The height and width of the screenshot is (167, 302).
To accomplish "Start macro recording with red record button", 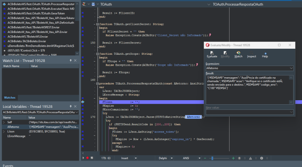I will pyautogui.click(x=88, y=158).
